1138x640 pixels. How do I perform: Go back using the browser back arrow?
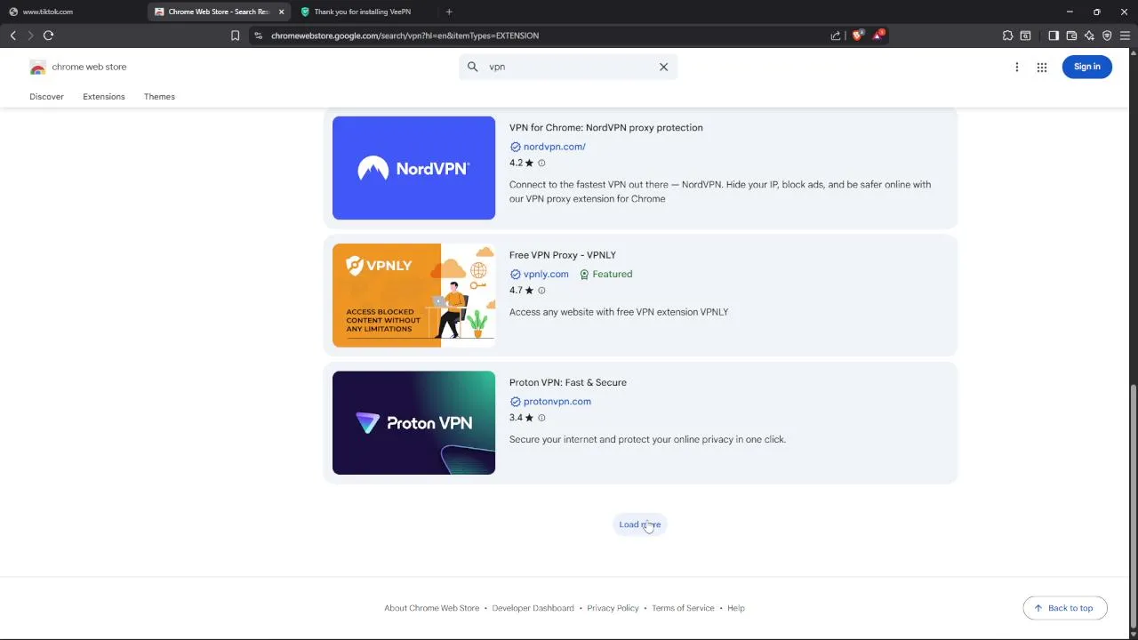pos(13,36)
